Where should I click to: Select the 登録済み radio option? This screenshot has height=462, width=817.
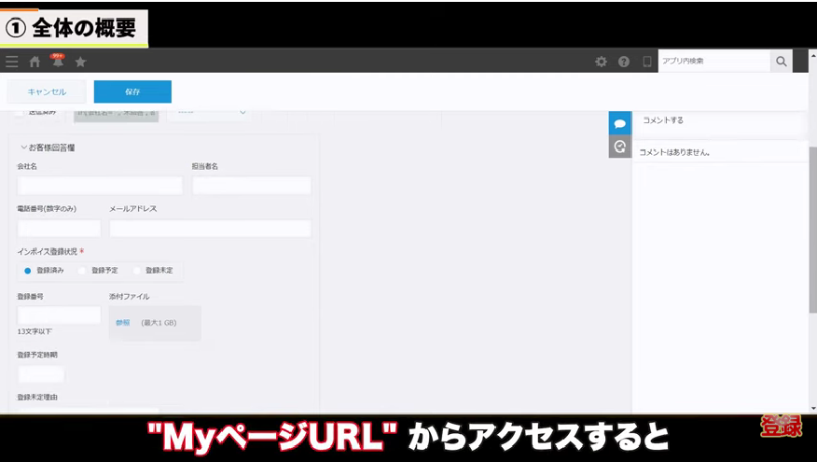pyautogui.click(x=28, y=271)
